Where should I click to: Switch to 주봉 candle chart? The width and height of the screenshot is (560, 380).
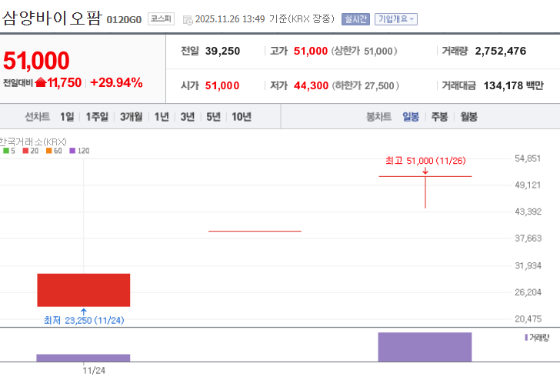coord(440,117)
